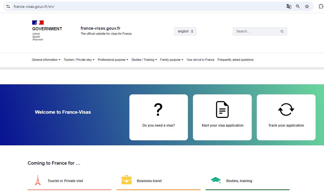Click the Eiffel Tower tourist icon
This screenshot has width=324, height=191.
click(x=38, y=180)
